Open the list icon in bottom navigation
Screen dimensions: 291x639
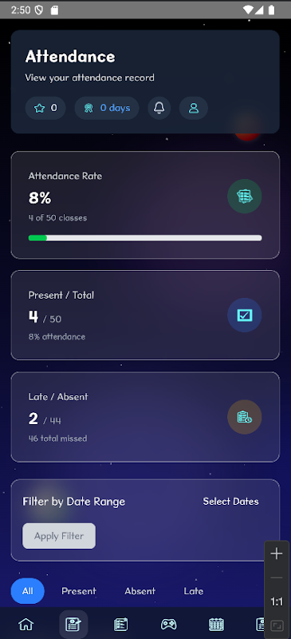pos(121,624)
